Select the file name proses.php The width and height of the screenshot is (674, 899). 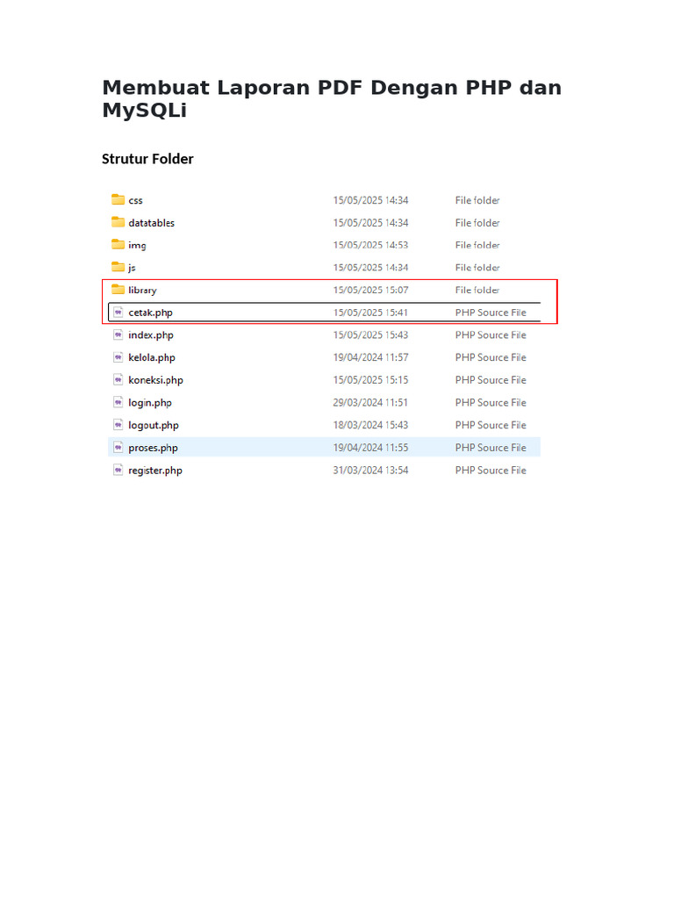[153, 448]
